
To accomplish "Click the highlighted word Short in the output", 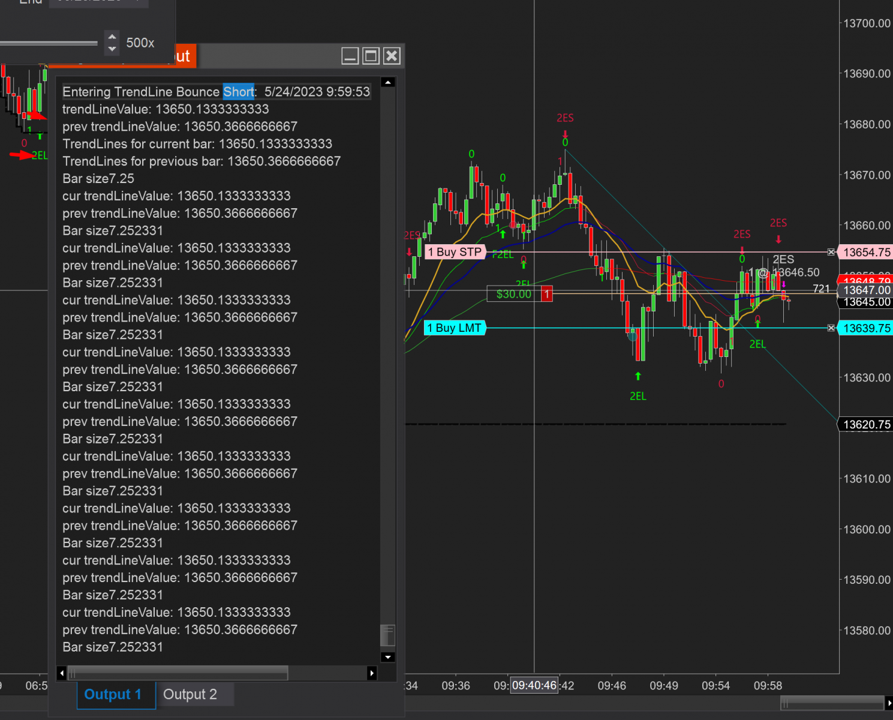I will [239, 92].
